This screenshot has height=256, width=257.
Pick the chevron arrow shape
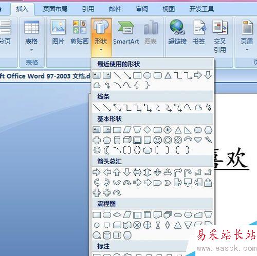coord(168,183)
